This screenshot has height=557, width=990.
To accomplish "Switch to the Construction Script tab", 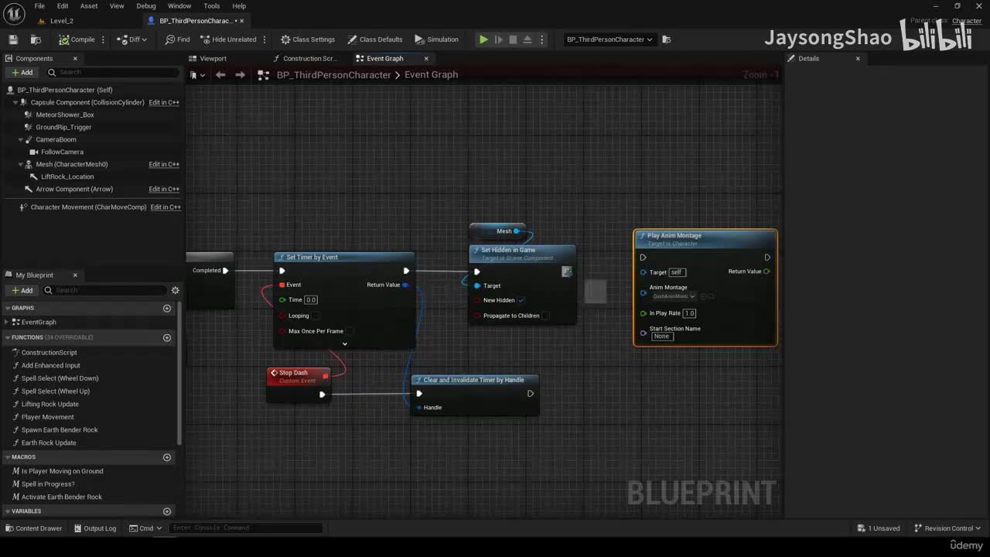I will (309, 59).
